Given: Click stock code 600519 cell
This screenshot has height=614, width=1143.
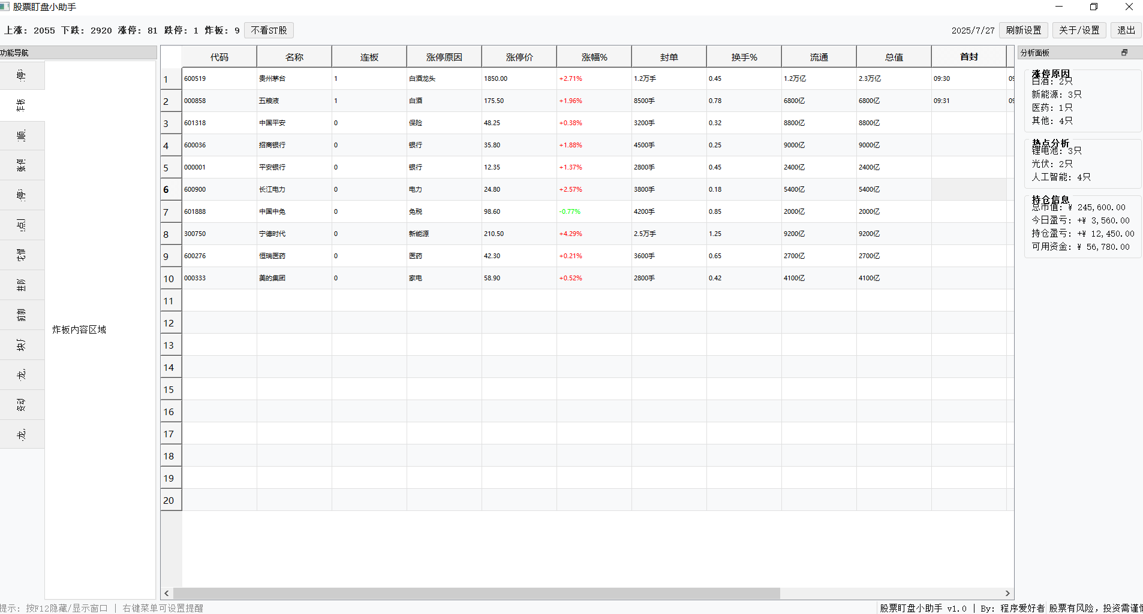Looking at the screenshot, I should (219, 78).
